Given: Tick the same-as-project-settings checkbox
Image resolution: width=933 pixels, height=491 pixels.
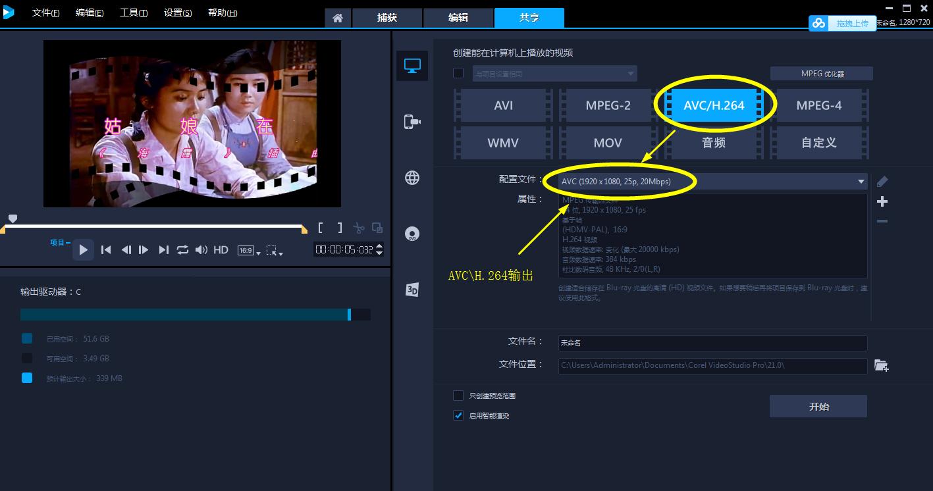Looking at the screenshot, I should click(458, 74).
